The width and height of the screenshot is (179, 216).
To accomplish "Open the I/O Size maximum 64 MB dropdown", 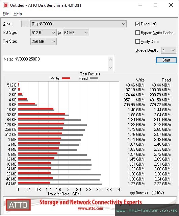I will [76, 33].
